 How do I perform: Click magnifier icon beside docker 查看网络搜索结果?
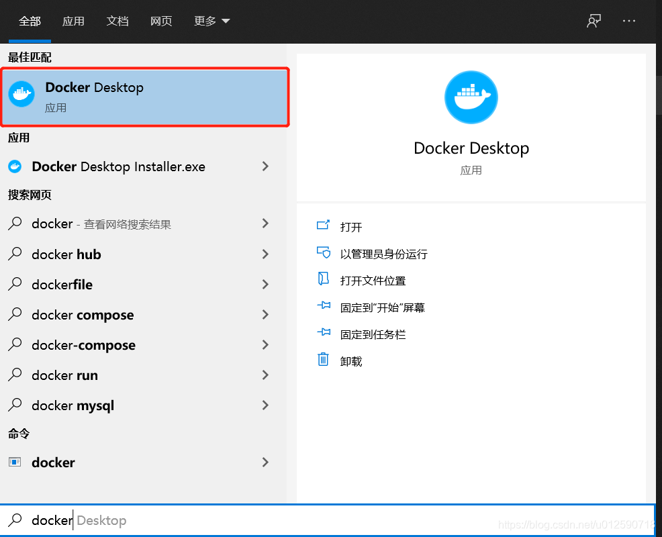[x=15, y=224]
